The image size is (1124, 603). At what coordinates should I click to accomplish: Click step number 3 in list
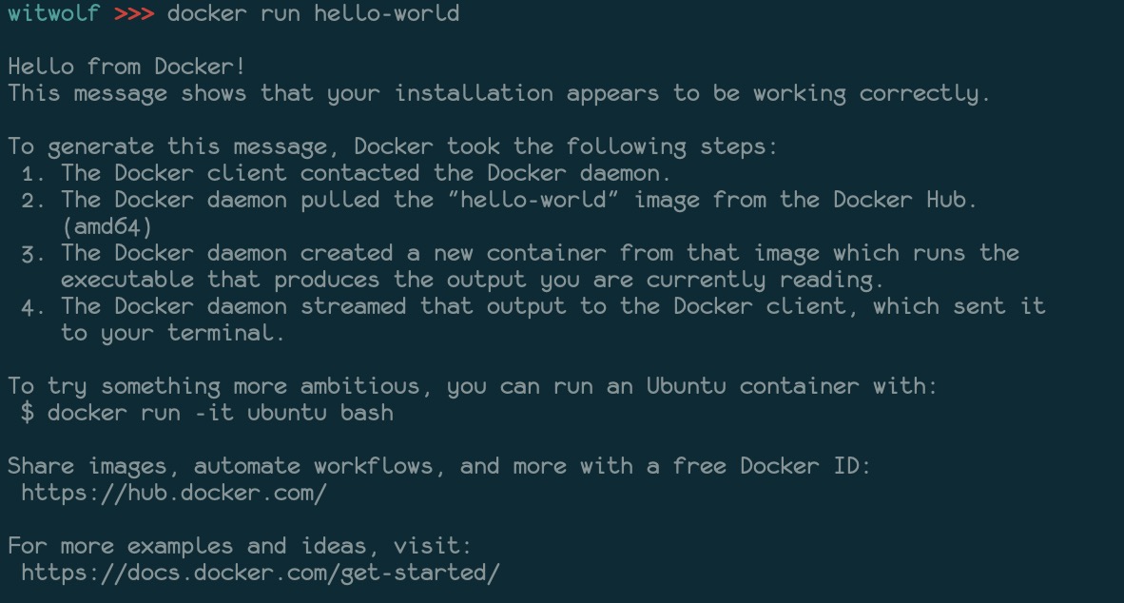click(x=32, y=253)
